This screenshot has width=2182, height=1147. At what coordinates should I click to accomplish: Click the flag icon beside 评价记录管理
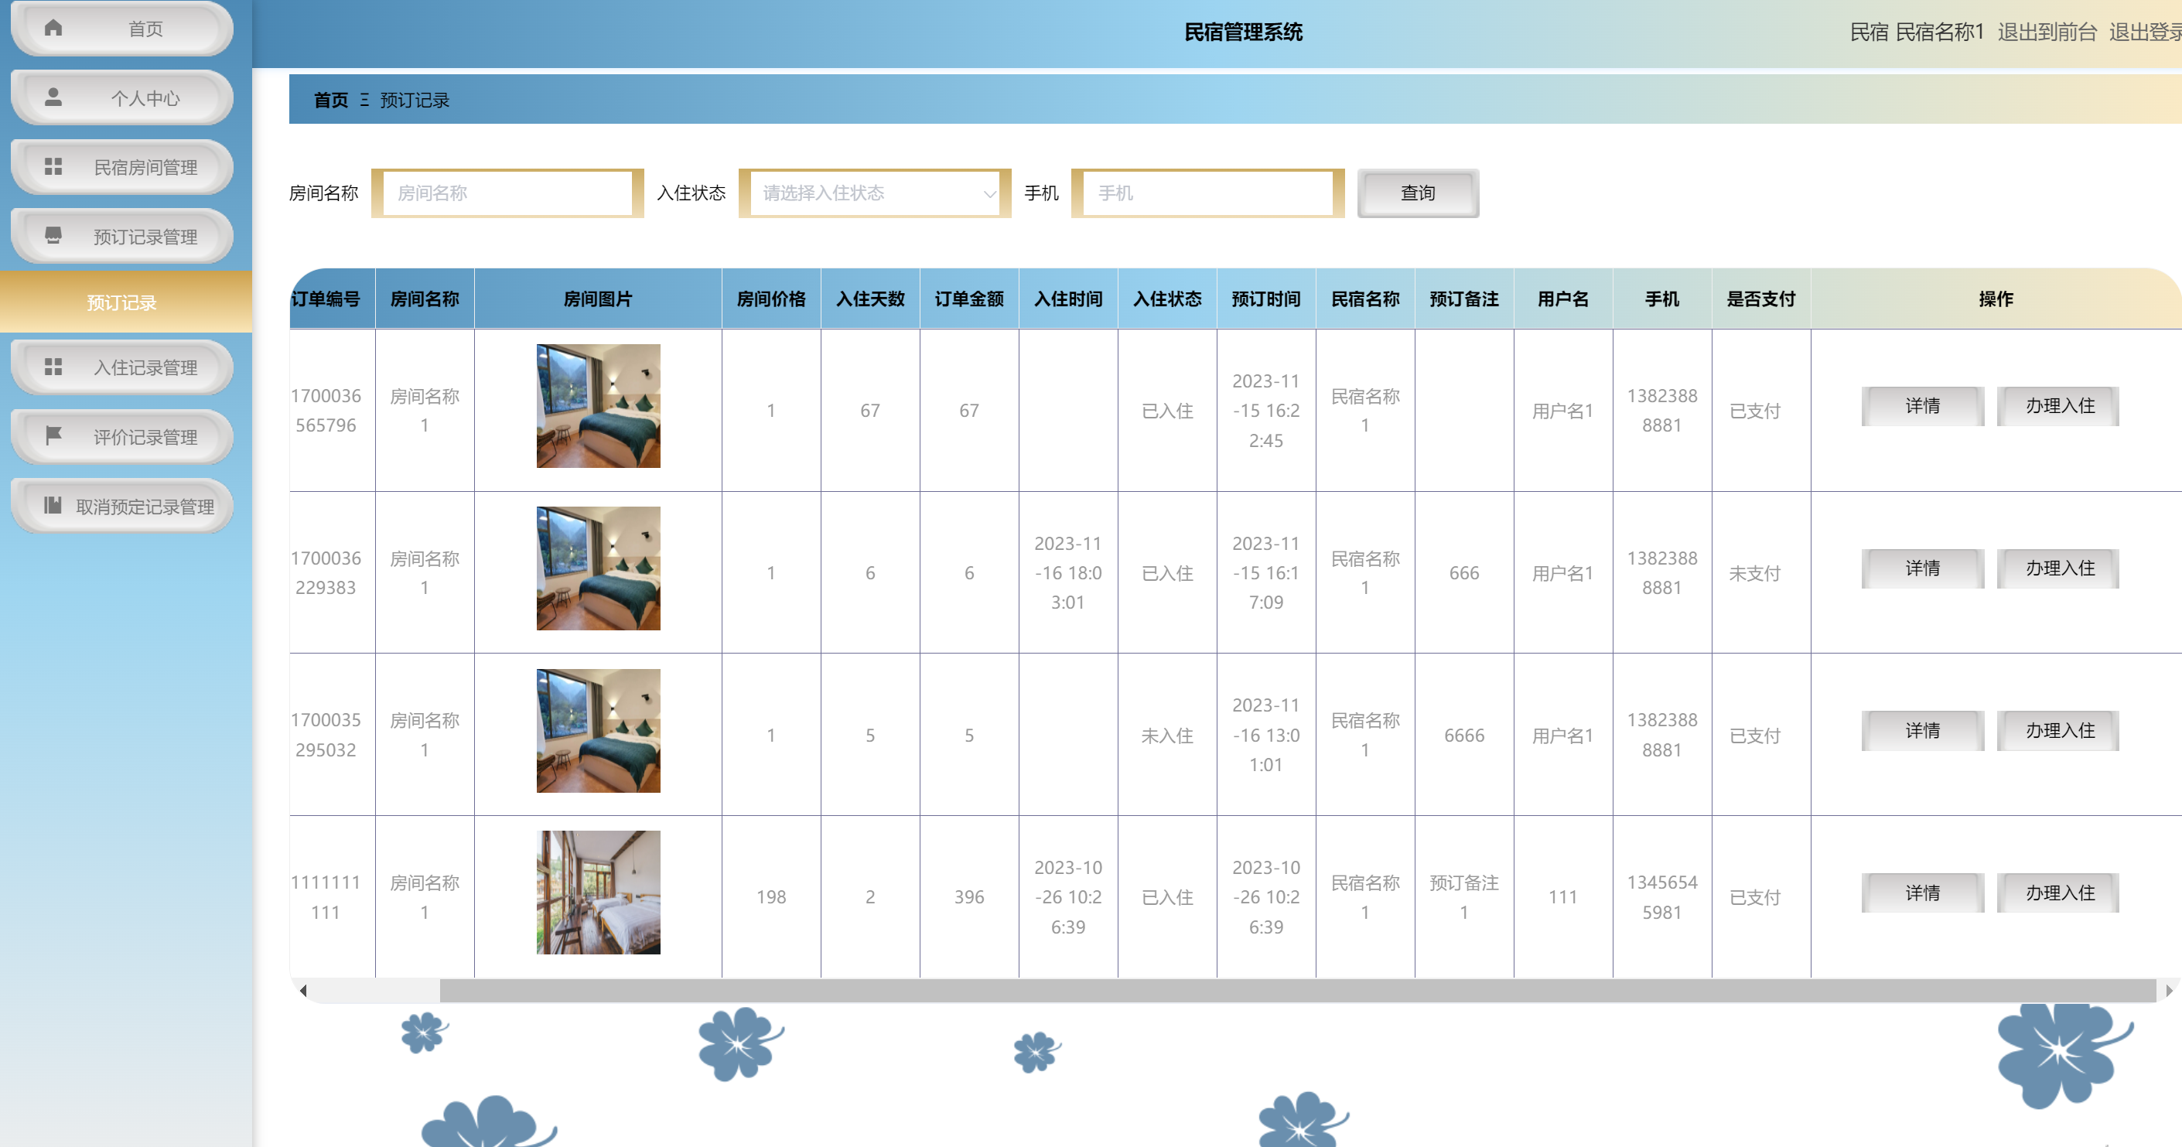pyautogui.click(x=53, y=435)
